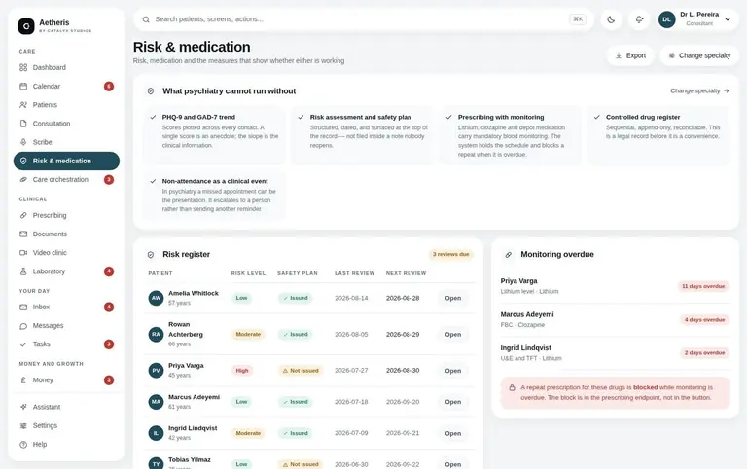Open Ingrid Lindqvist's risk register entry
The width and height of the screenshot is (747, 469).
tap(452, 434)
